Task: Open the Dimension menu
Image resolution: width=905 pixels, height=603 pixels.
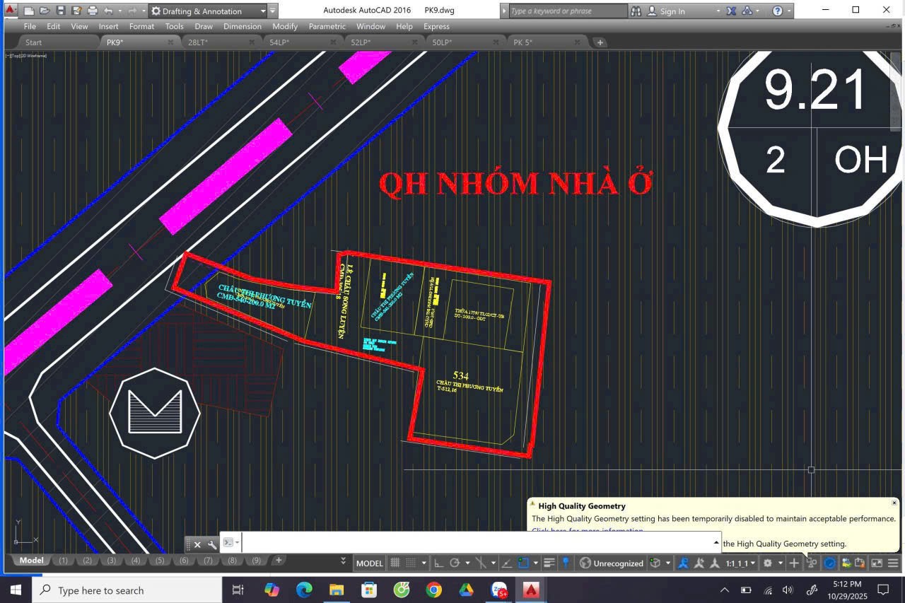Action: (x=243, y=26)
